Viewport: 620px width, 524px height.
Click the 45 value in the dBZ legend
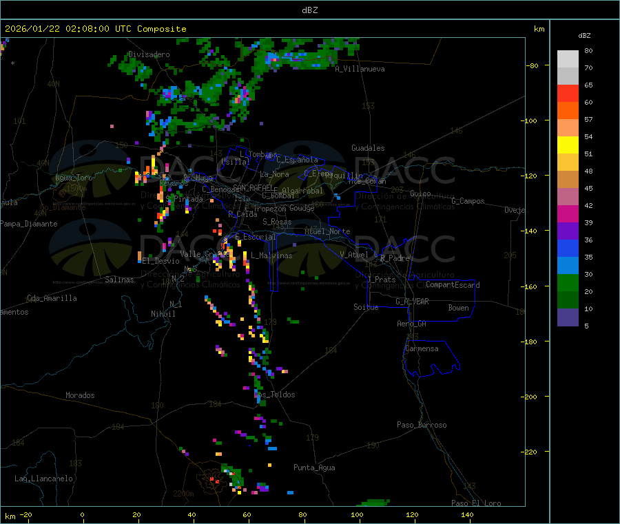tap(588, 188)
